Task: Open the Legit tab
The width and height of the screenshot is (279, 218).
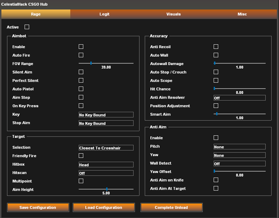Action: (x=104, y=14)
